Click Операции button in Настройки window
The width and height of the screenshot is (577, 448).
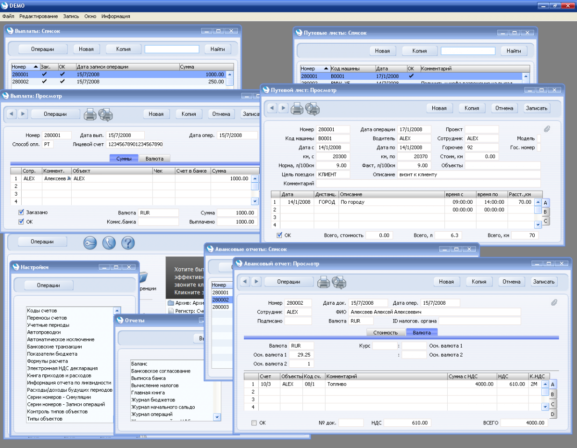49,285
